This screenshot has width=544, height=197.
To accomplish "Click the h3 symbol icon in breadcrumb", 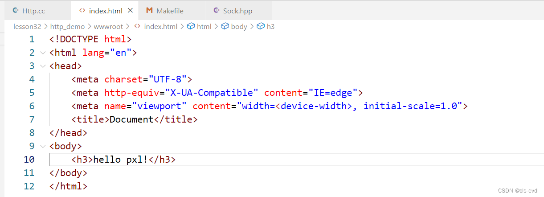I will pyautogui.click(x=261, y=26).
